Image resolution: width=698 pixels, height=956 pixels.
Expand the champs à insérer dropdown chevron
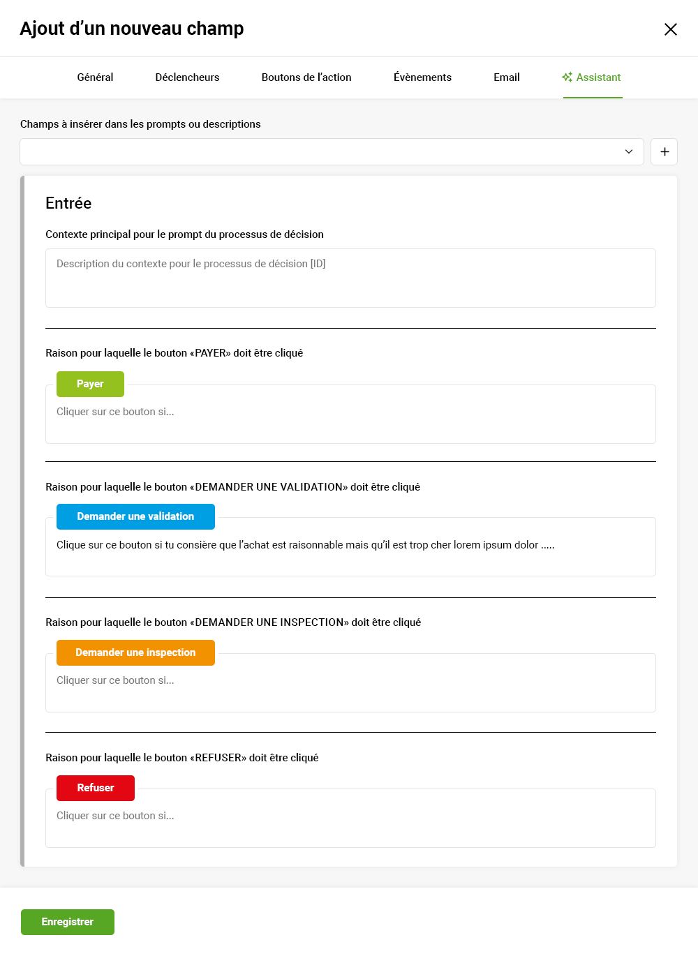628,151
